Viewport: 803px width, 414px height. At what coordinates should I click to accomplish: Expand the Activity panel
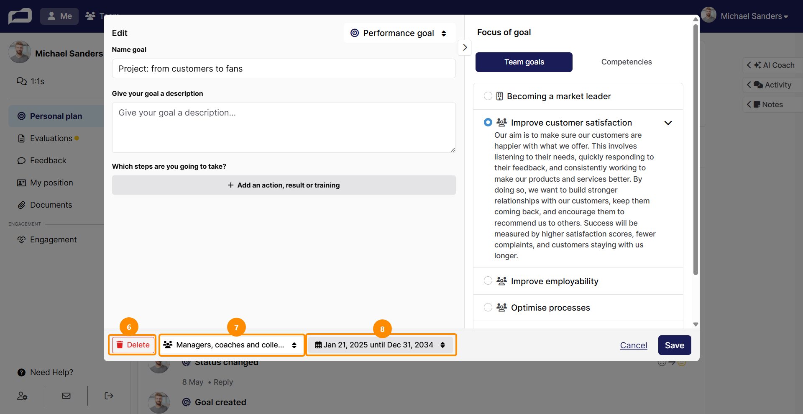point(773,85)
